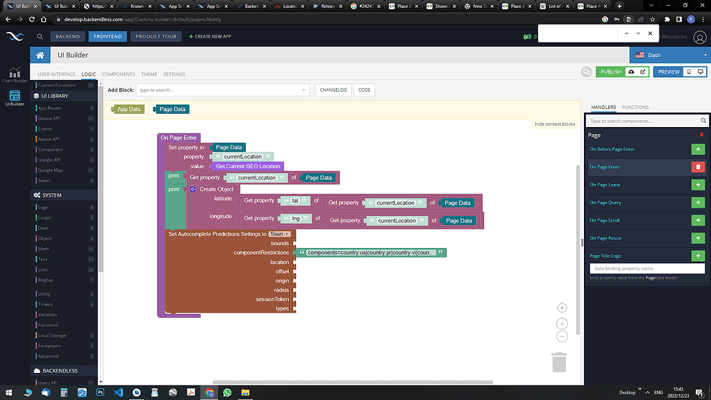
Task: Click the PUBLISH button
Action: [611, 72]
